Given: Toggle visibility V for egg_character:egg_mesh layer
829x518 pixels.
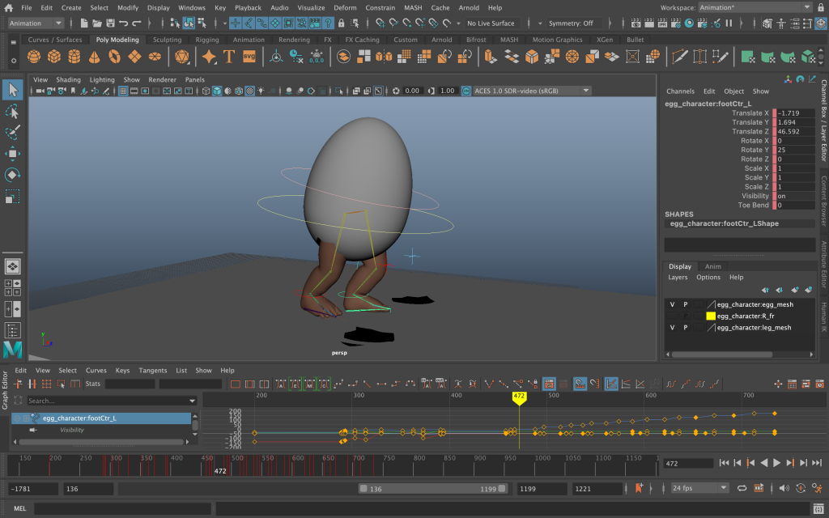Looking at the screenshot, I should click(672, 304).
